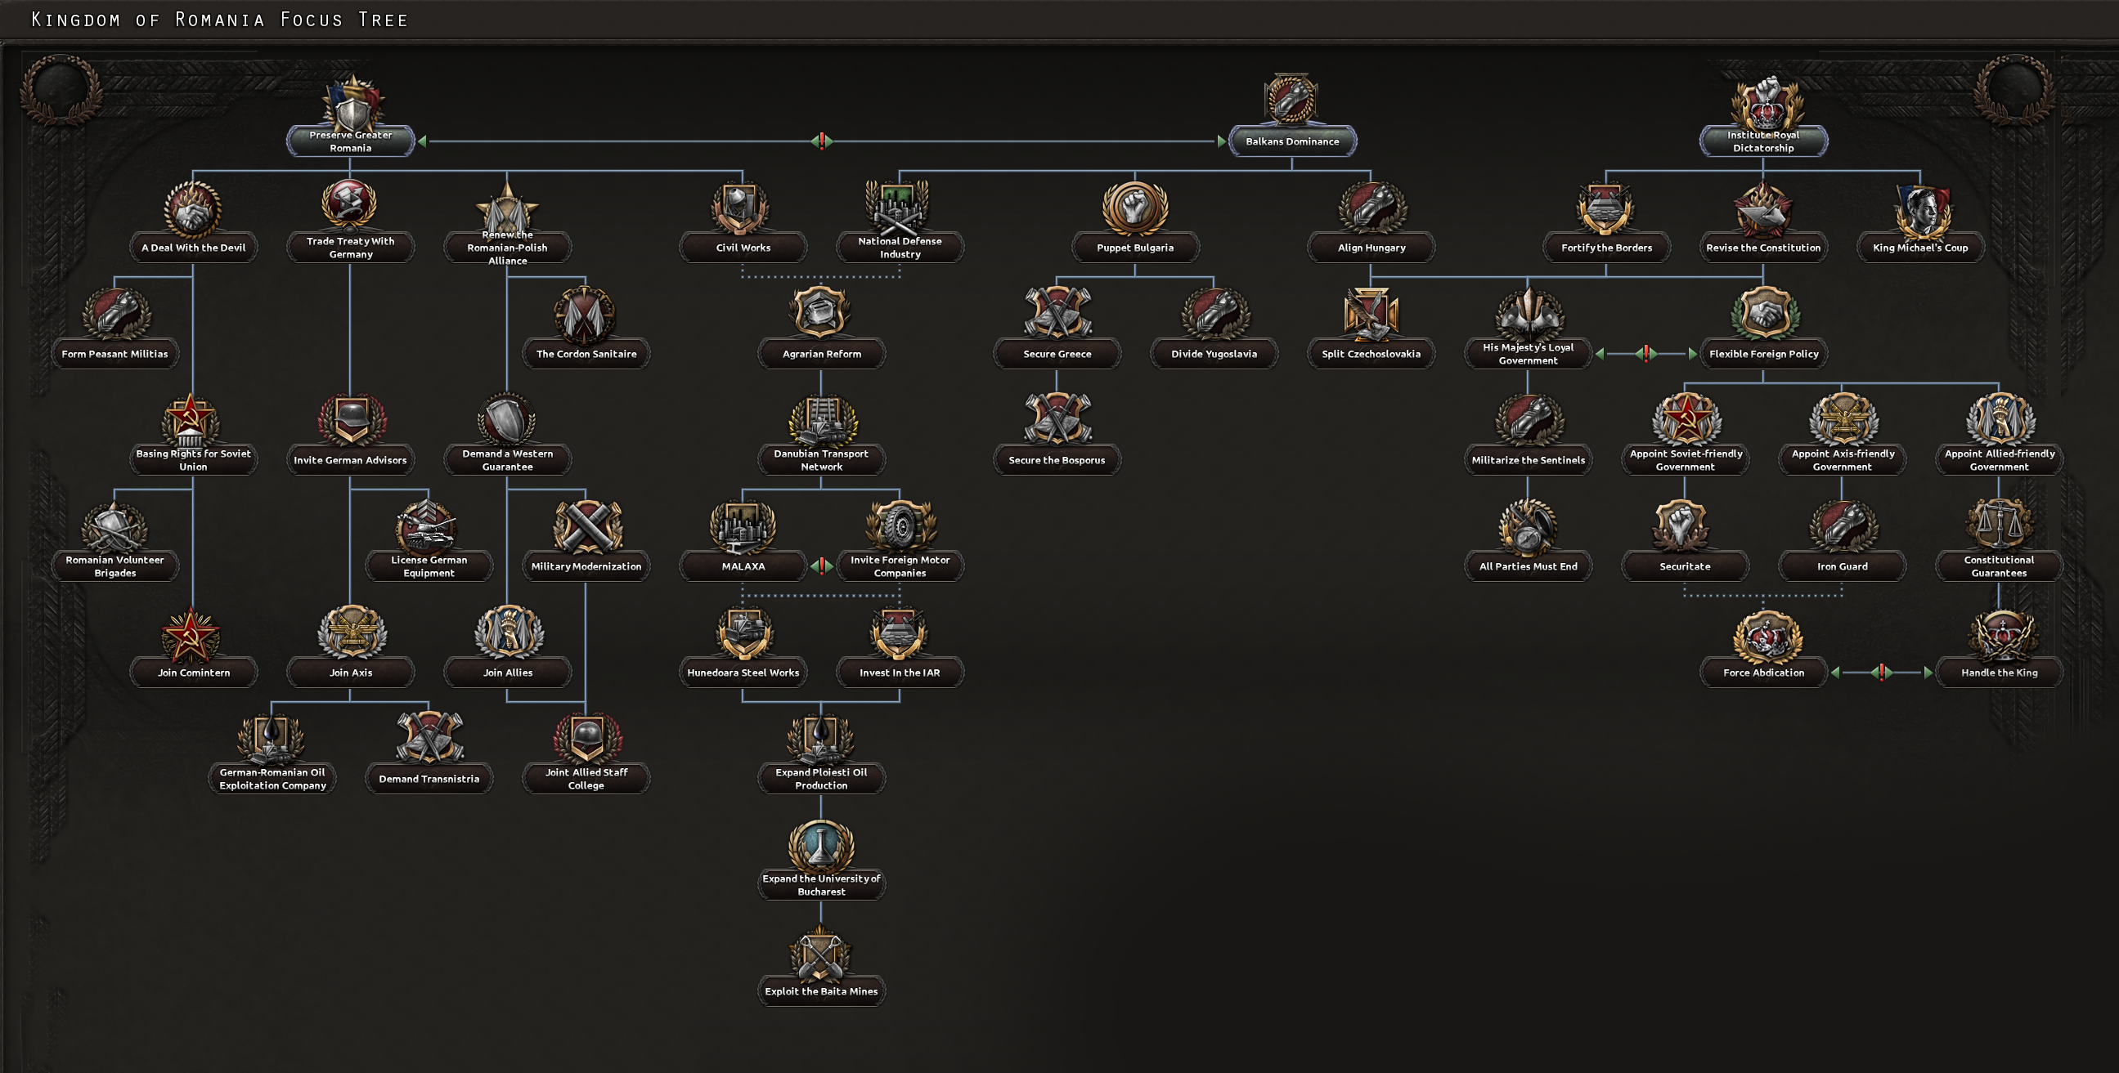Open the All Parties Must End label
This screenshot has height=1073, width=2119.
[x=1528, y=566]
